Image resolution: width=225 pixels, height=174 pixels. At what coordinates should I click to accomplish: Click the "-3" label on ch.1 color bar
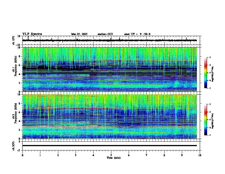209,57
